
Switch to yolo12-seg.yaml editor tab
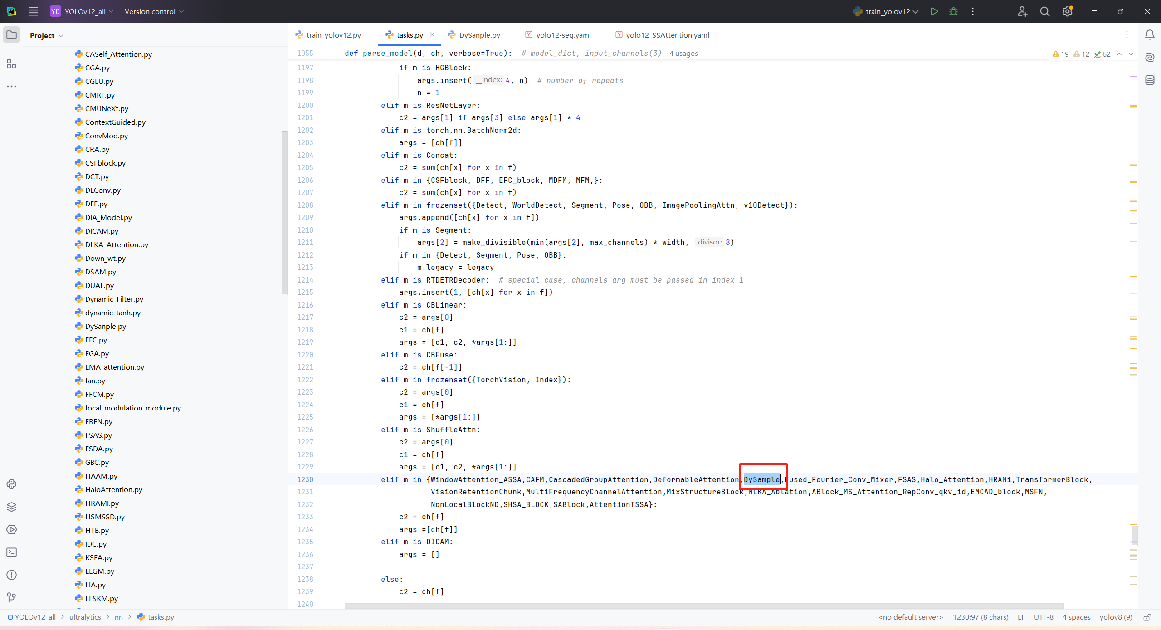point(563,35)
